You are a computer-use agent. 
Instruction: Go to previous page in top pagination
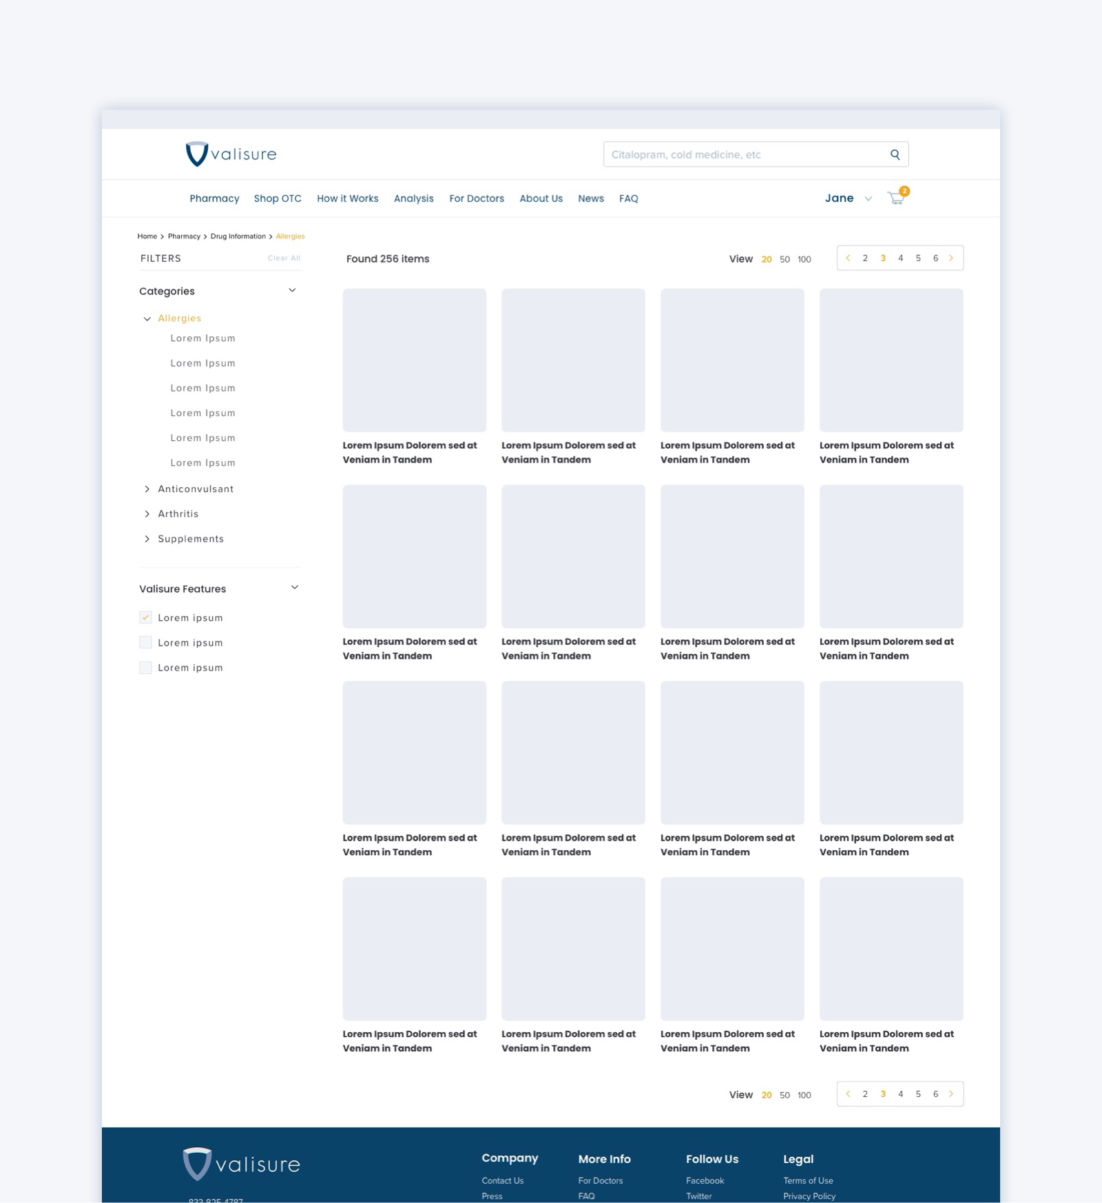tap(848, 258)
